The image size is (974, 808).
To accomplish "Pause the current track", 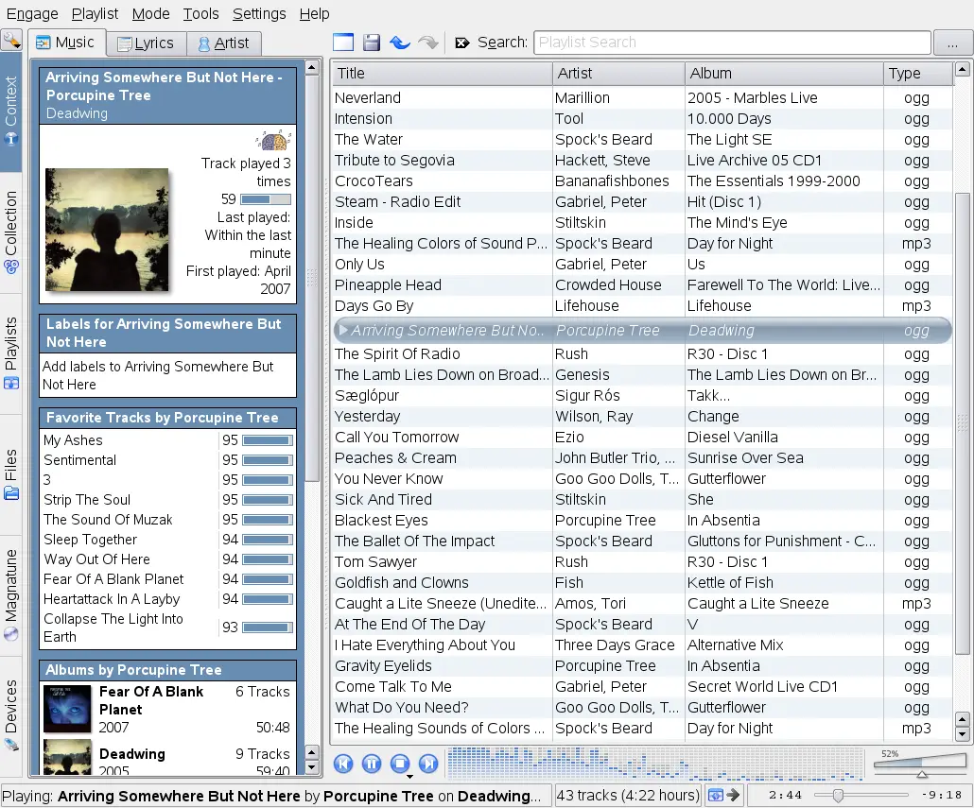I will [372, 764].
